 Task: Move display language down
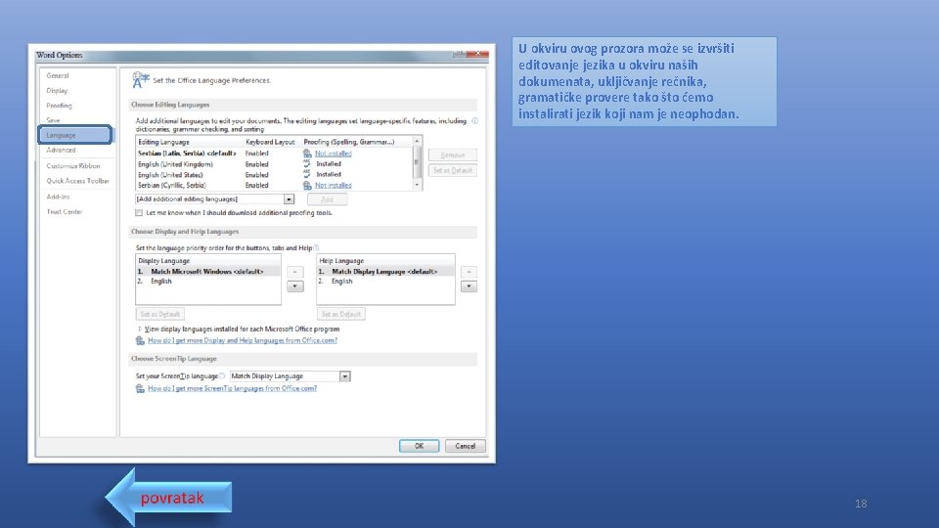click(294, 286)
